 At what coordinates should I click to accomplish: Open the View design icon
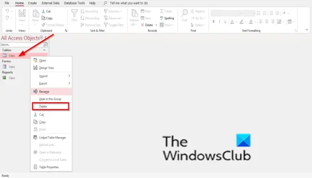(x=22, y=13)
